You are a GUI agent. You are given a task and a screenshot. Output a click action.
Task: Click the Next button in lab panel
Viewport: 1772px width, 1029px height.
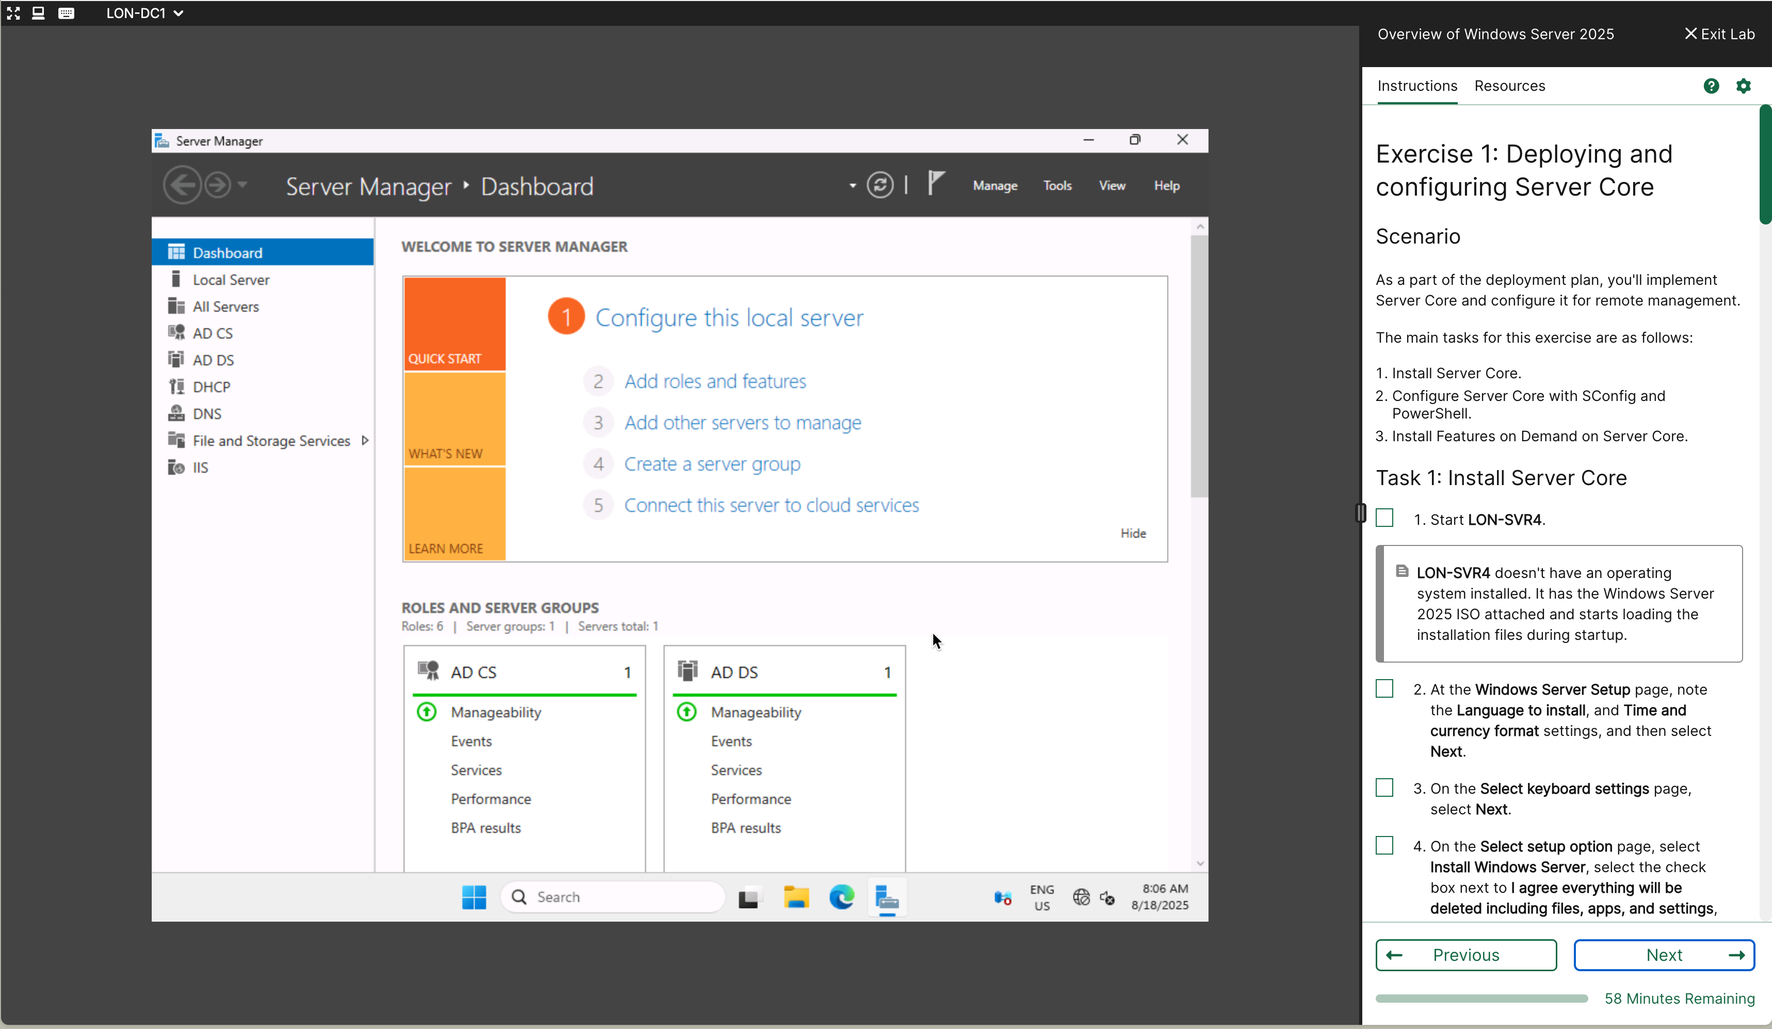(1664, 955)
